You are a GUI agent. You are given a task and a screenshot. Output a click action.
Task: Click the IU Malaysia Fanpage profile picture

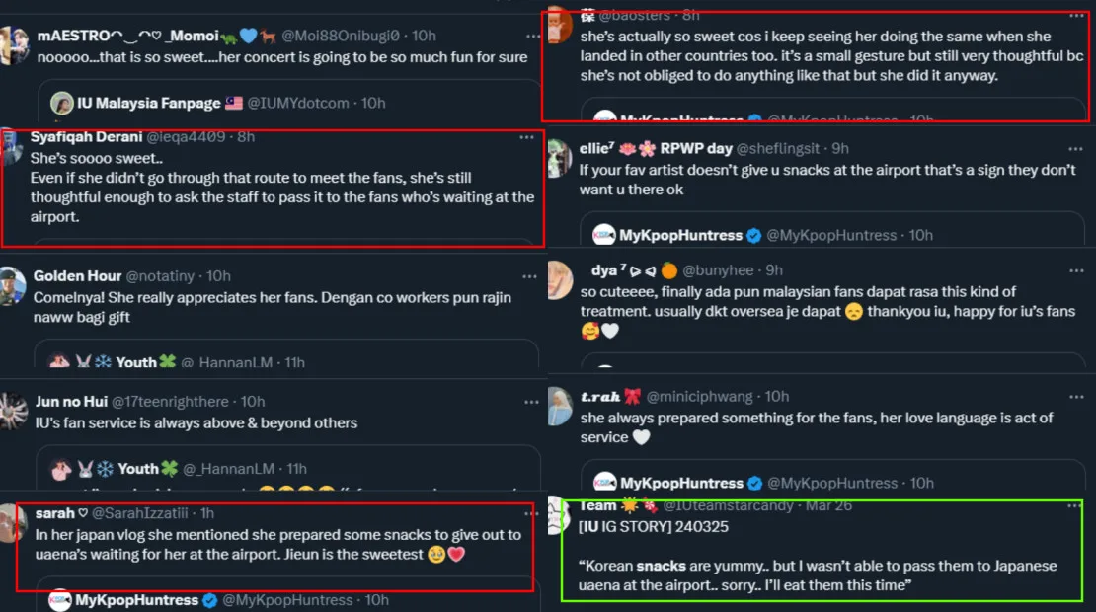[62, 103]
